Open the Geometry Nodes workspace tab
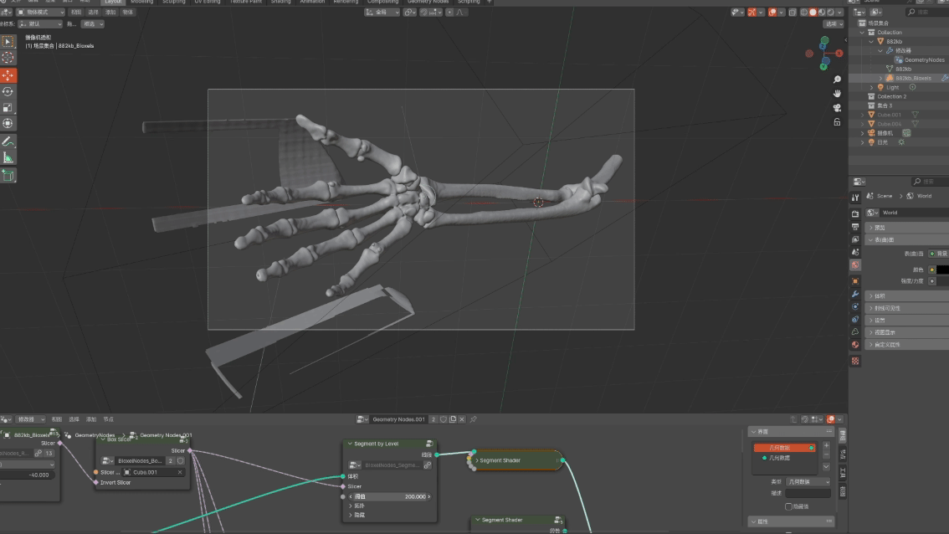 click(428, 2)
